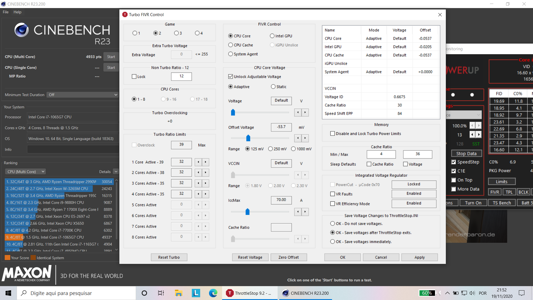Select Intel GPU in FIVR Control

point(281,36)
